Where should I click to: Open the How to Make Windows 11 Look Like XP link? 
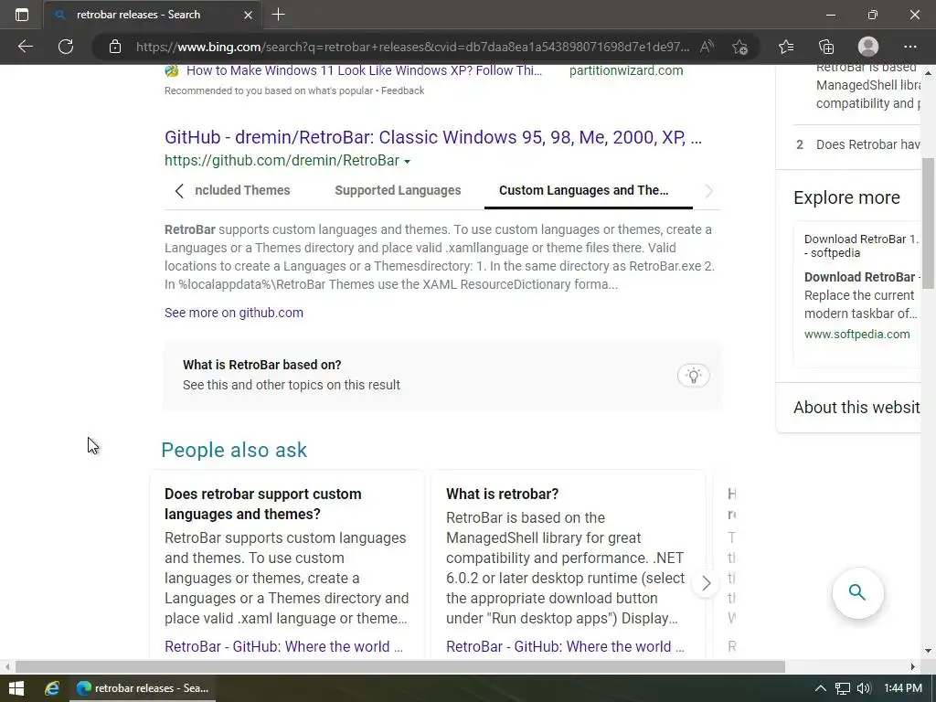coord(364,70)
